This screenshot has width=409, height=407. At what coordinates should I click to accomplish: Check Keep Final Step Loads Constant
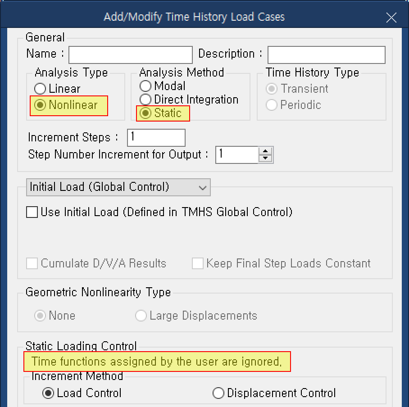tap(197, 263)
